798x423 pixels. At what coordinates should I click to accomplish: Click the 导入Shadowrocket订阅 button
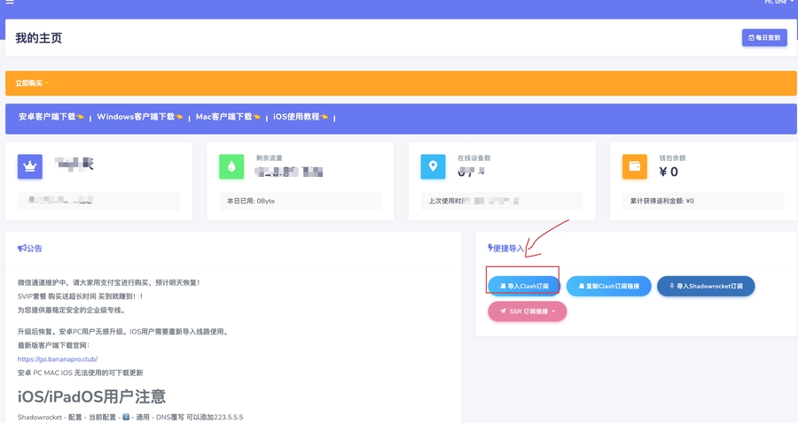[706, 286]
